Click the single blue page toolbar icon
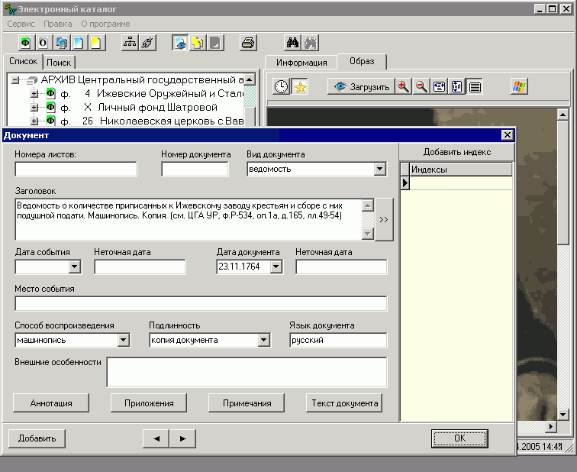Screen dimensions: 577x472 point(79,43)
